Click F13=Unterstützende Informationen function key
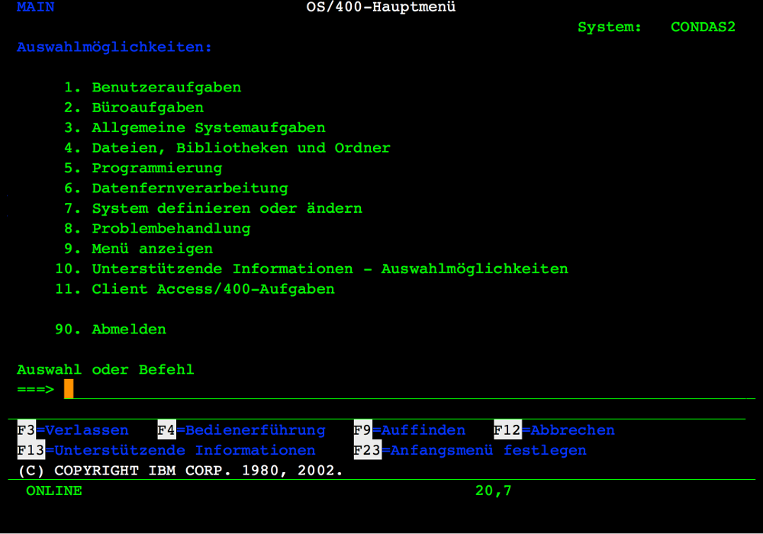The image size is (763, 534). (166, 450)
